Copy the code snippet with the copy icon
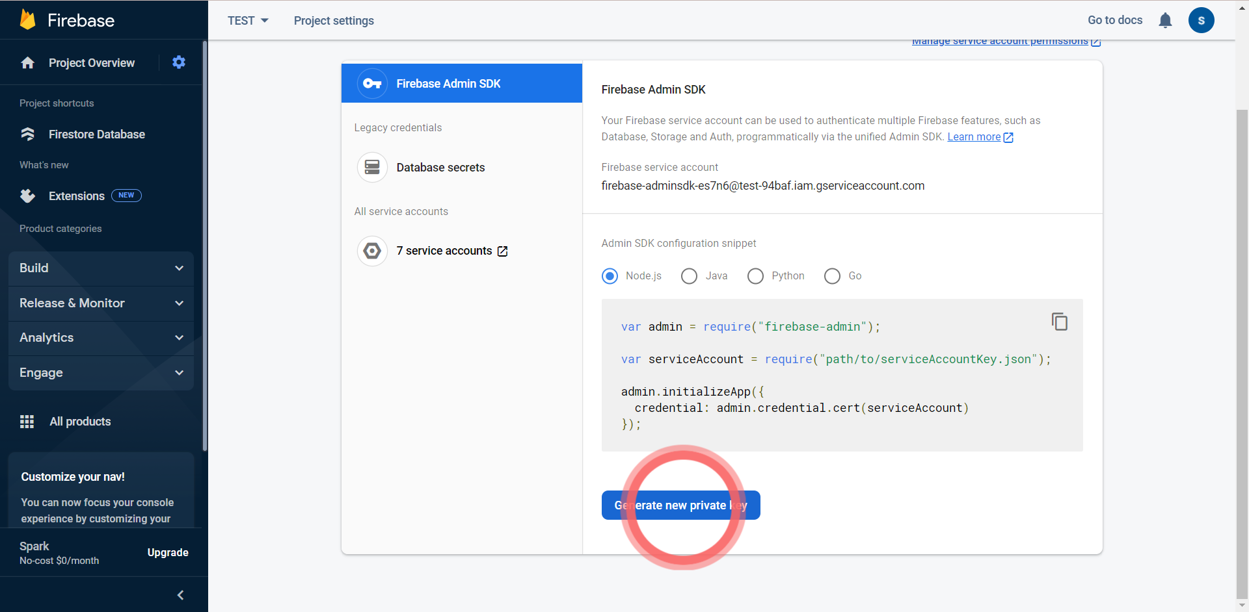This screenshot has width=1249, height=612. coord(1060,322)
